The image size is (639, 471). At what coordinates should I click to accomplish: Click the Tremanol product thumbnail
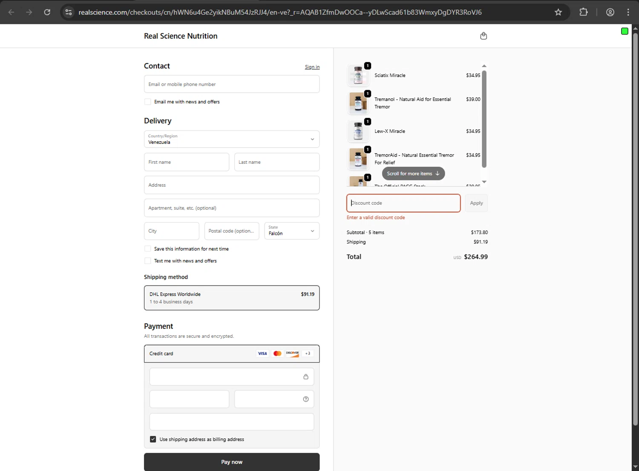pos(358,103)
